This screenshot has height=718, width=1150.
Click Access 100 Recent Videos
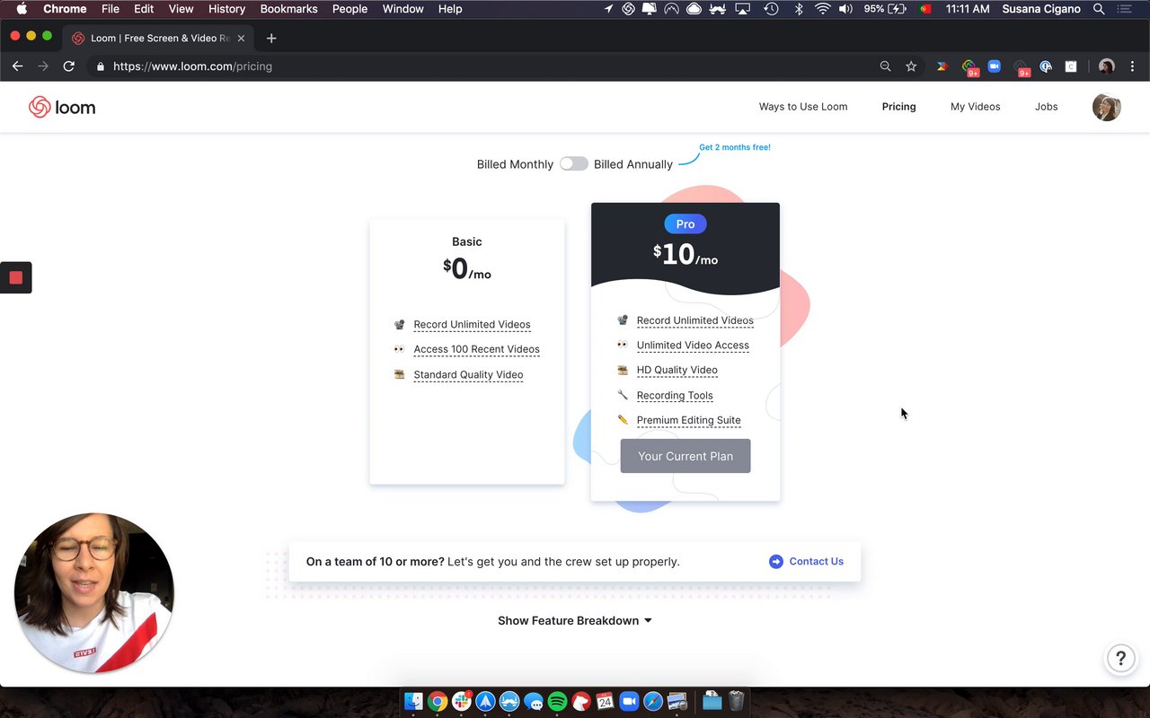click(x=476, y=349)
